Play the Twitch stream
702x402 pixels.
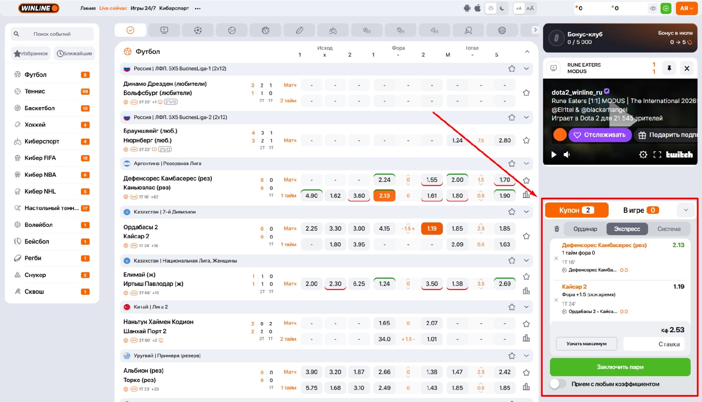coord(554,154)
